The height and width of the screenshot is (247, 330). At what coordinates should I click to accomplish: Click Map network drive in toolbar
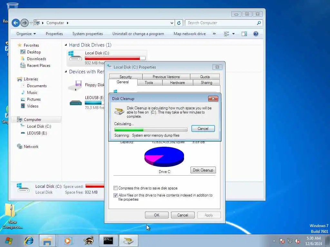point(189,34)
